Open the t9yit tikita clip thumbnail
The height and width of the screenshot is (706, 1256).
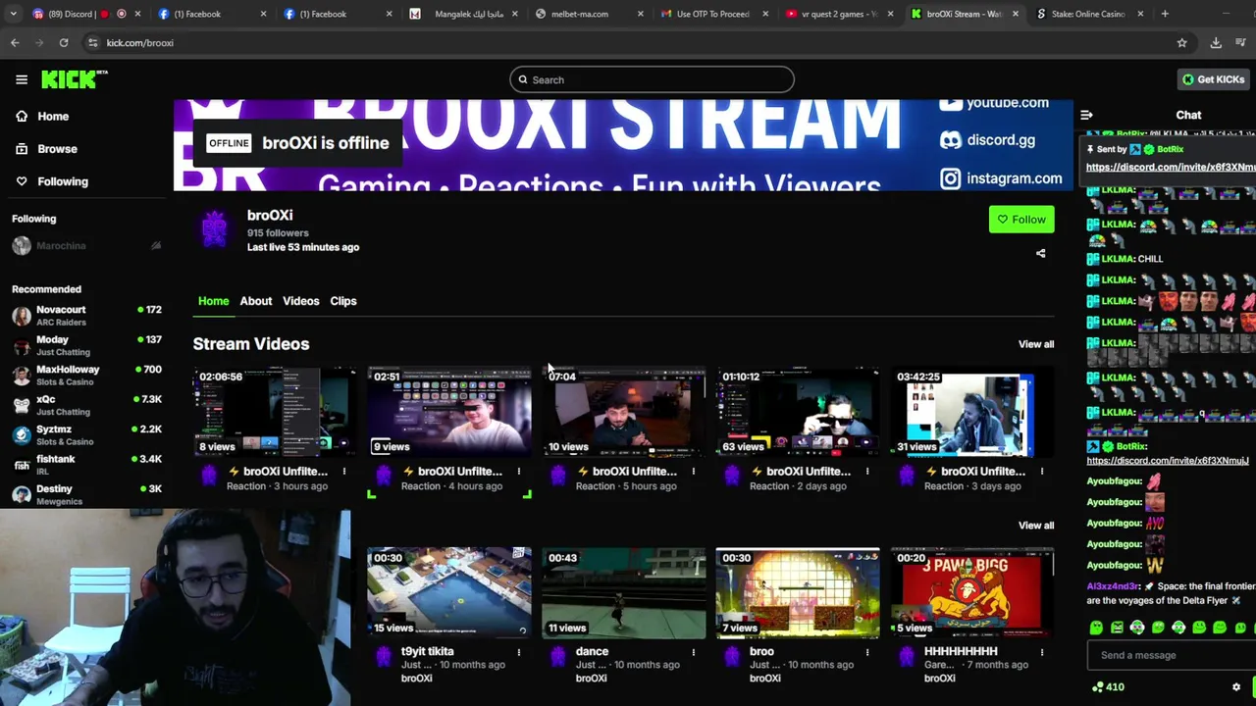[x=449, y=593]
